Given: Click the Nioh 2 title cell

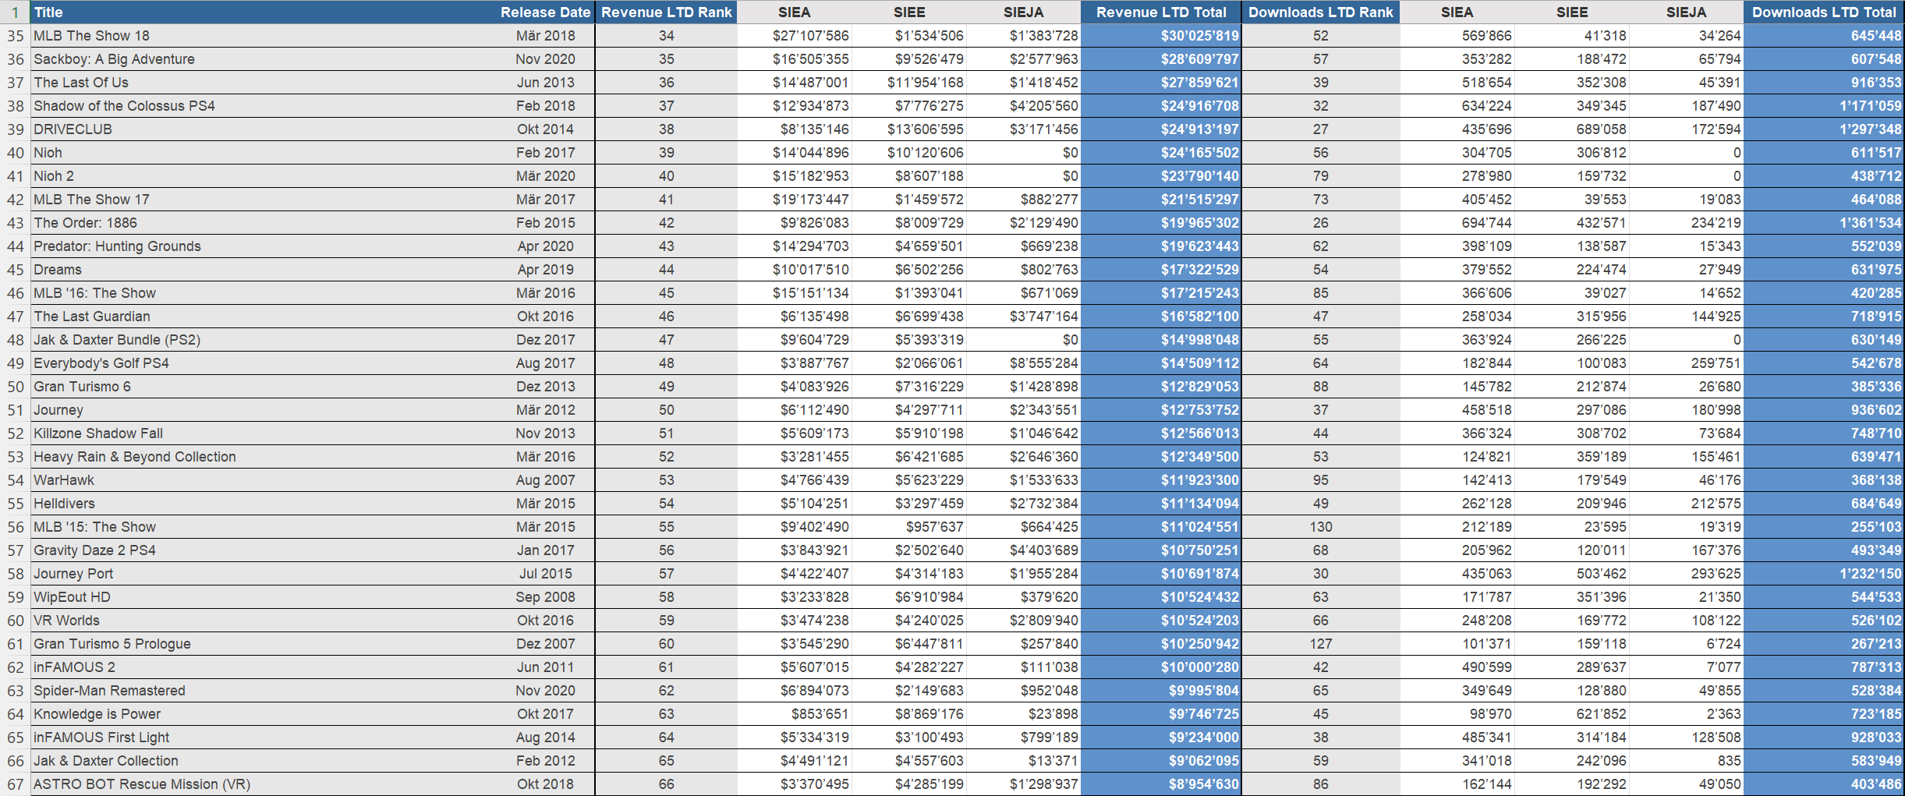Looking at the screenshot, I should [264, 176].
